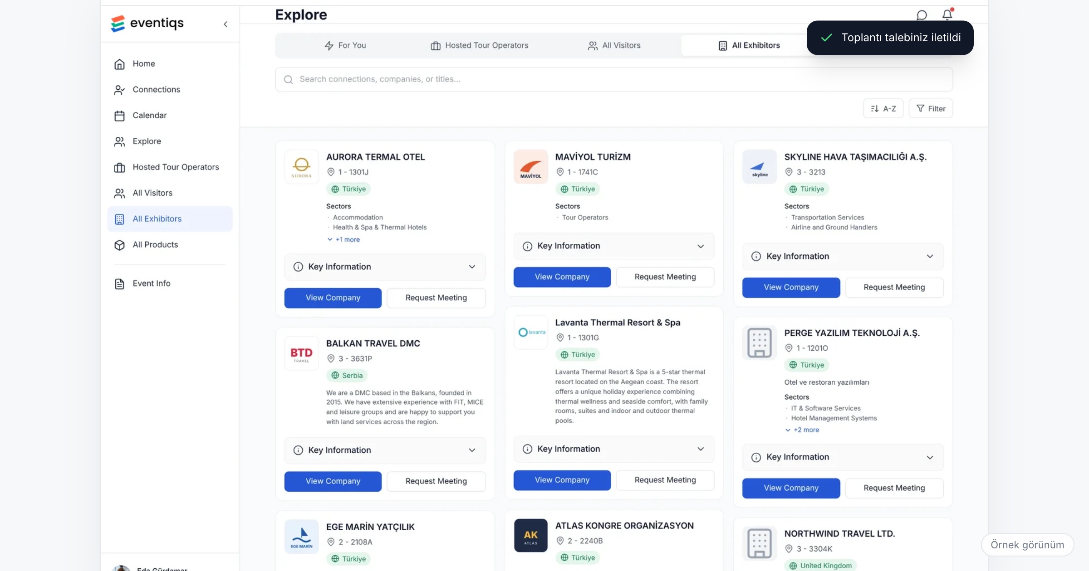The image size is (1089, 571).
Task: Expand Key Information for MAVİYOL TURİZM
Action: [613, 246]
